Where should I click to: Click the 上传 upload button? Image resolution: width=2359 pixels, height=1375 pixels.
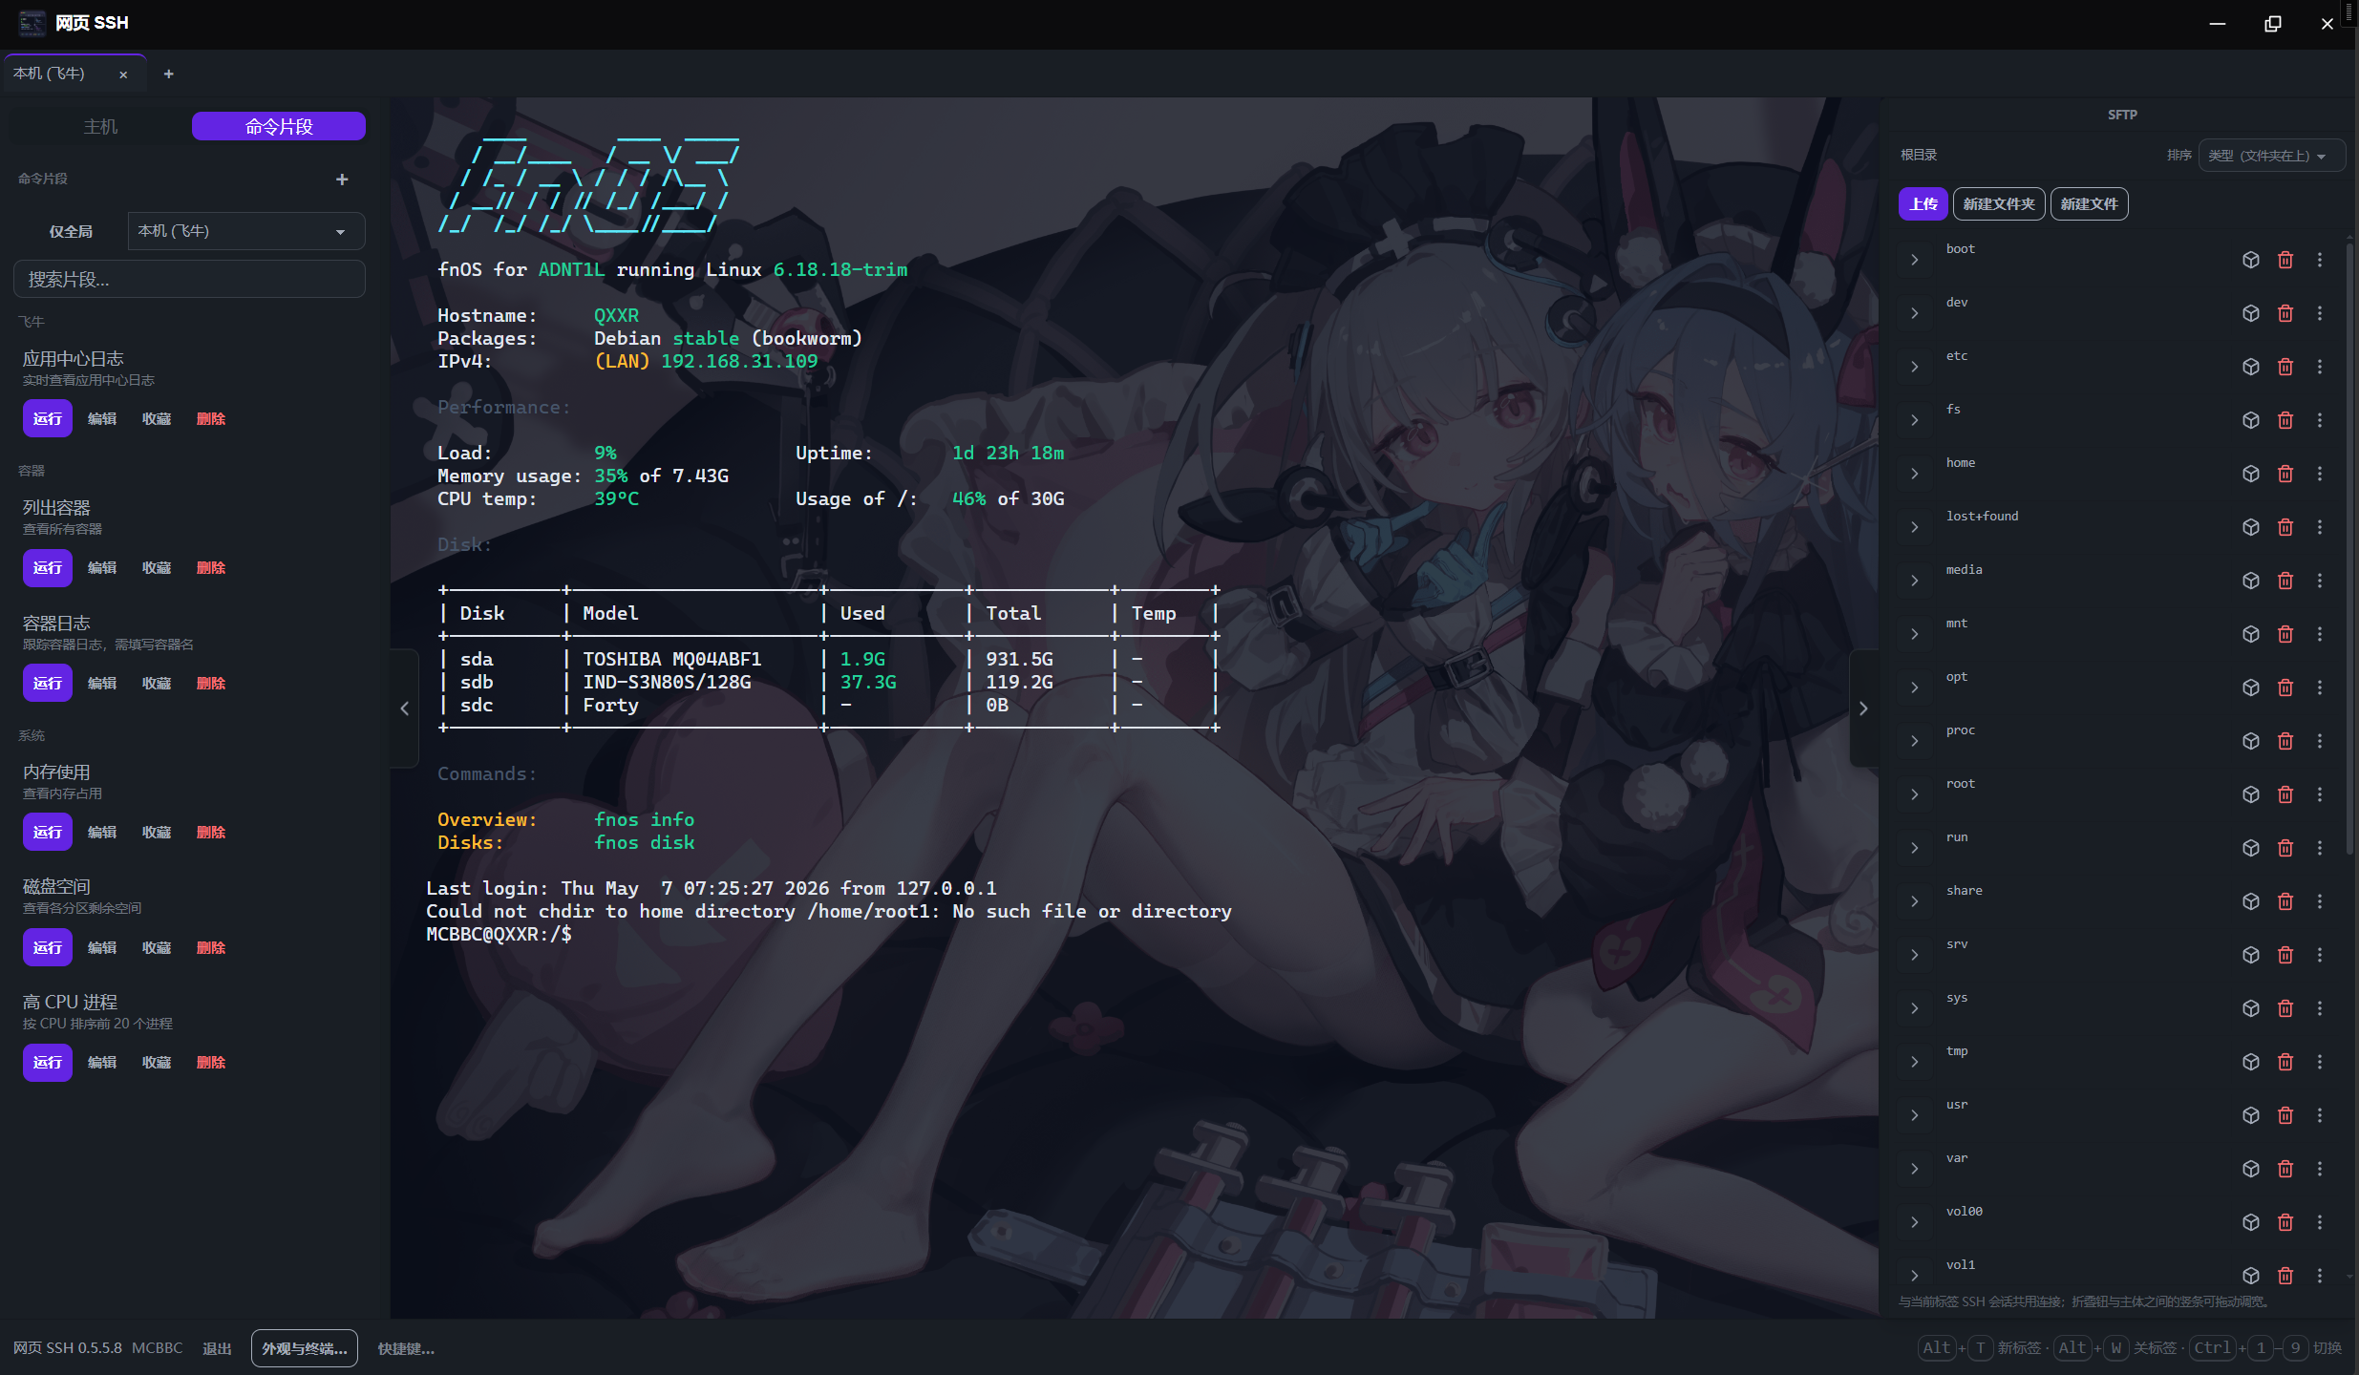click(x=1923, y=204)
